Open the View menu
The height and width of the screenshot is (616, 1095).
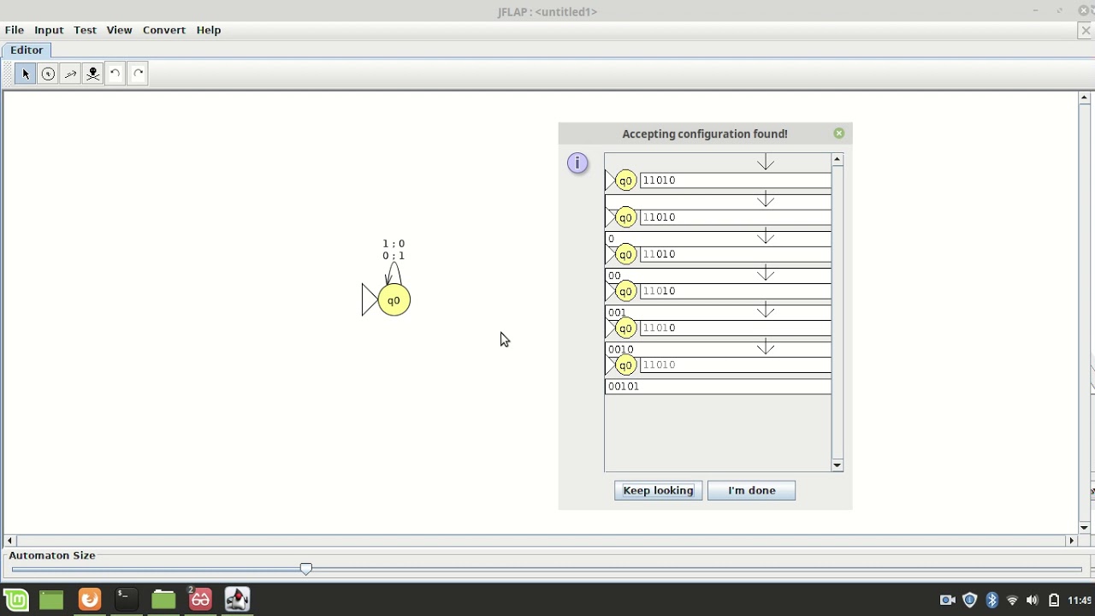pyautogui.click(x=119, y=30)
